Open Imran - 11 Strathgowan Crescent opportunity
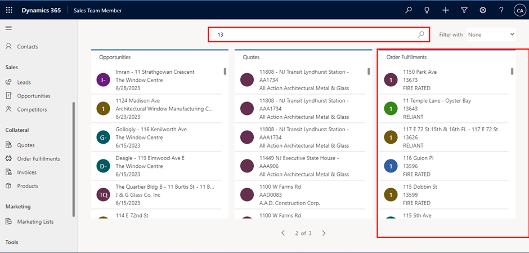 pos(156,80)
